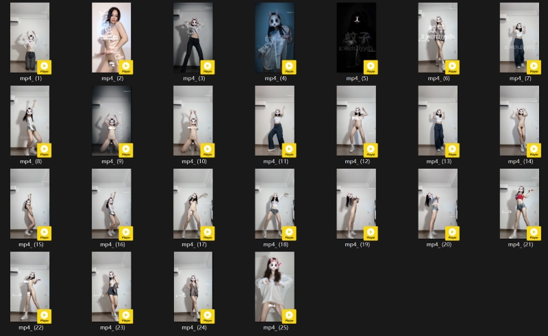
Task: Select the mp4_ (23) video thumbnail
Action: (111, 284)
